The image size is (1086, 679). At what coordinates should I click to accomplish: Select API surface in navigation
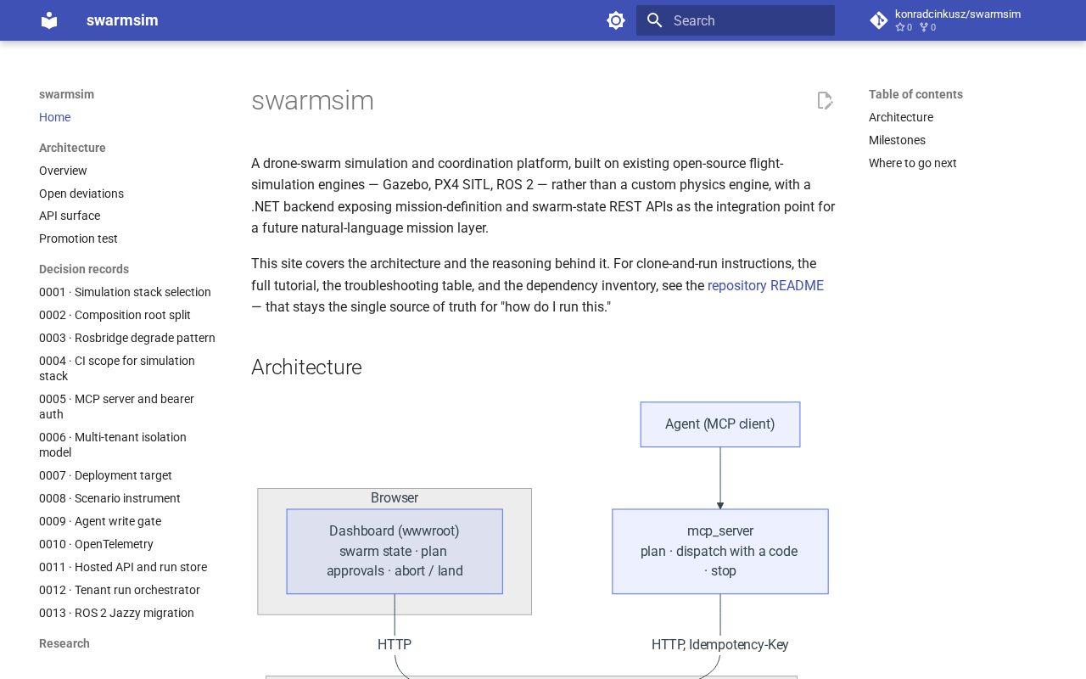pos(70,216)
